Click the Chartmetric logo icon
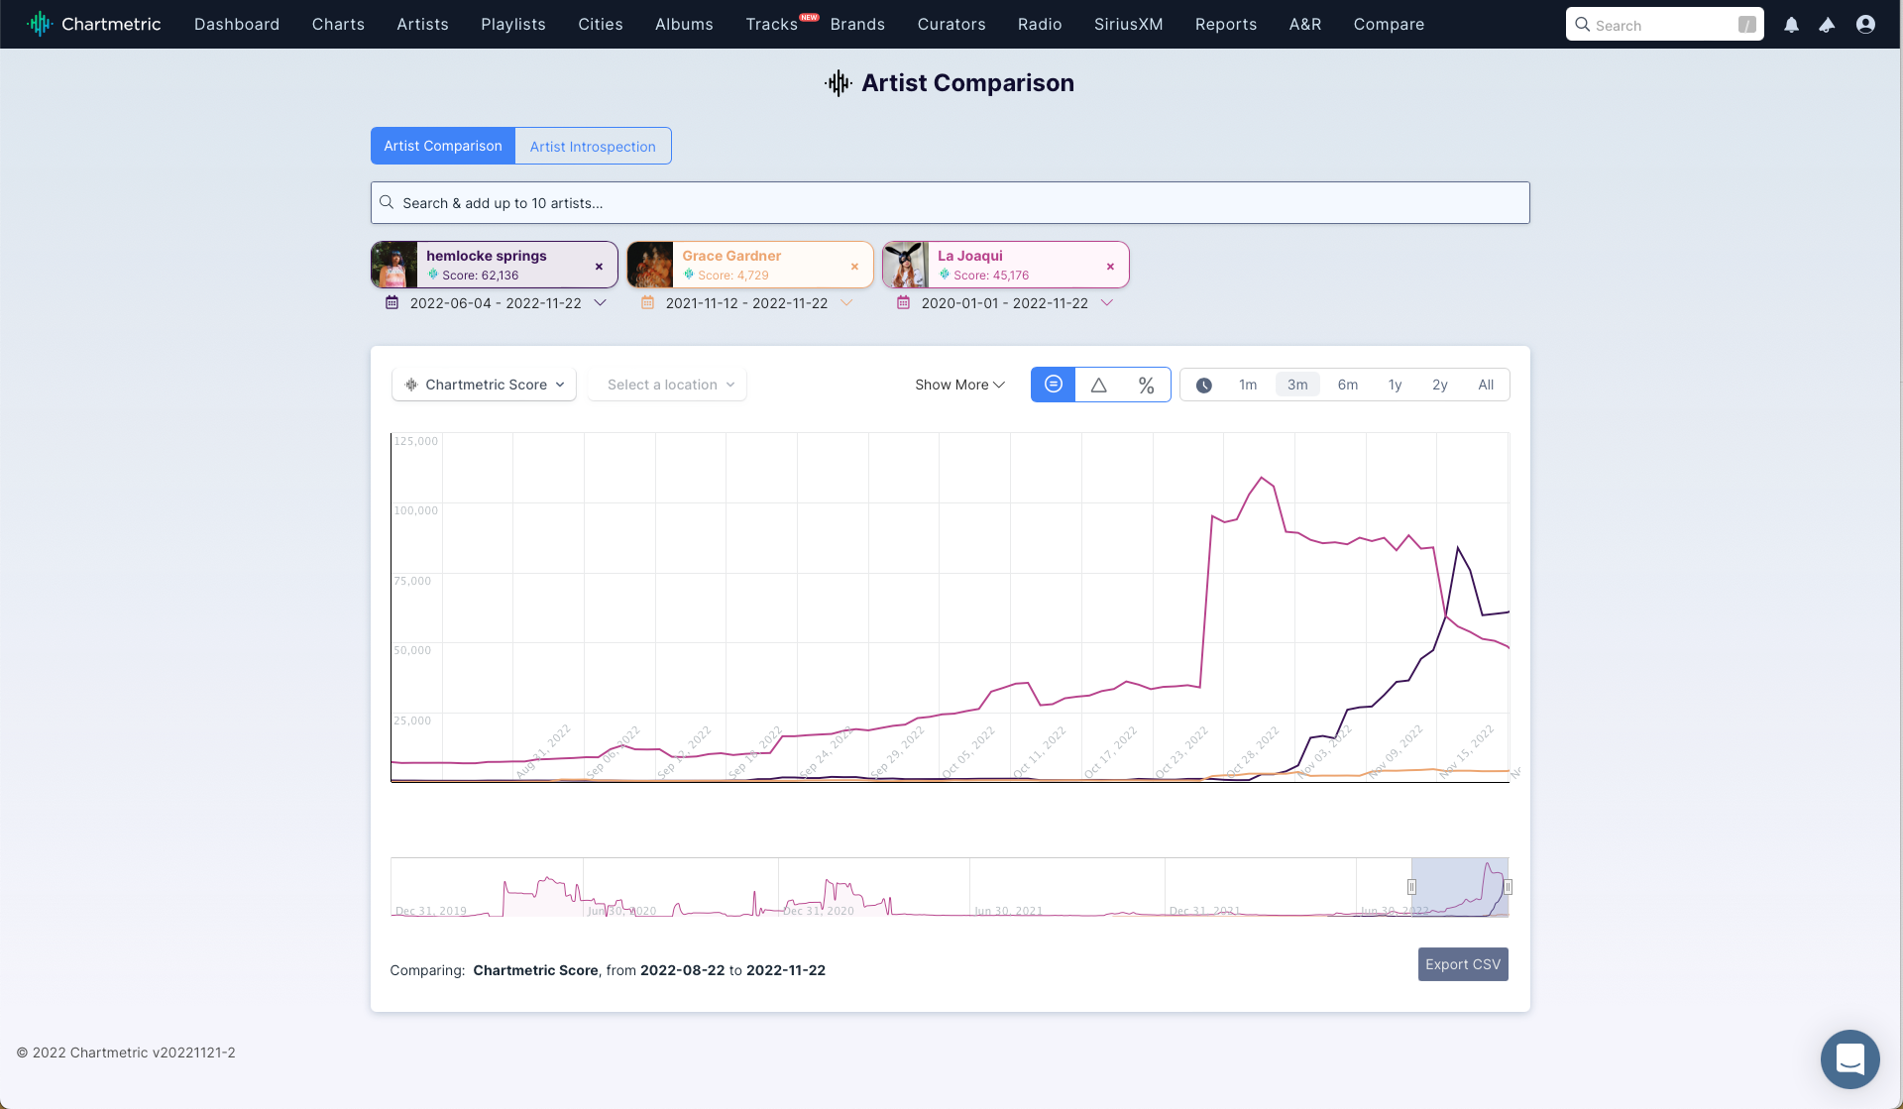This screenshot has width=1903, height=1109. tap(39, 24)
